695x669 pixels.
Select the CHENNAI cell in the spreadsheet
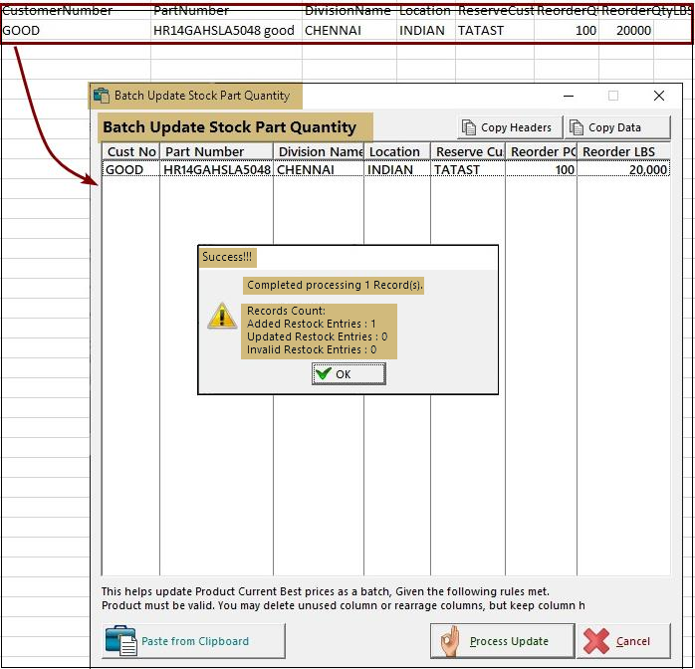(349, 31)
